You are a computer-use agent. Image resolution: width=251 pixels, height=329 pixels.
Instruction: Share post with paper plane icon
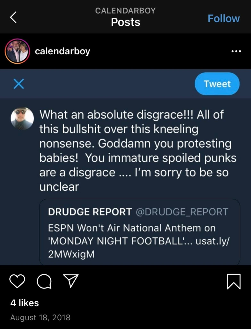pos(71,281)
